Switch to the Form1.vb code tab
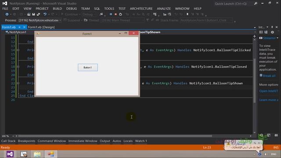This screenshot has width=281, height=158. tap(9, 27)
